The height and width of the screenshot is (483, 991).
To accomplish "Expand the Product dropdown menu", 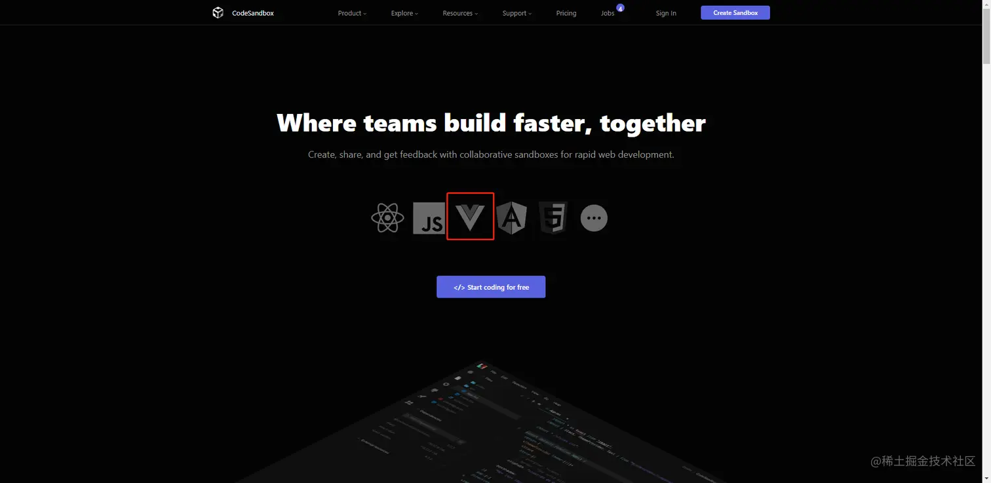I will [x=352, y=13].
